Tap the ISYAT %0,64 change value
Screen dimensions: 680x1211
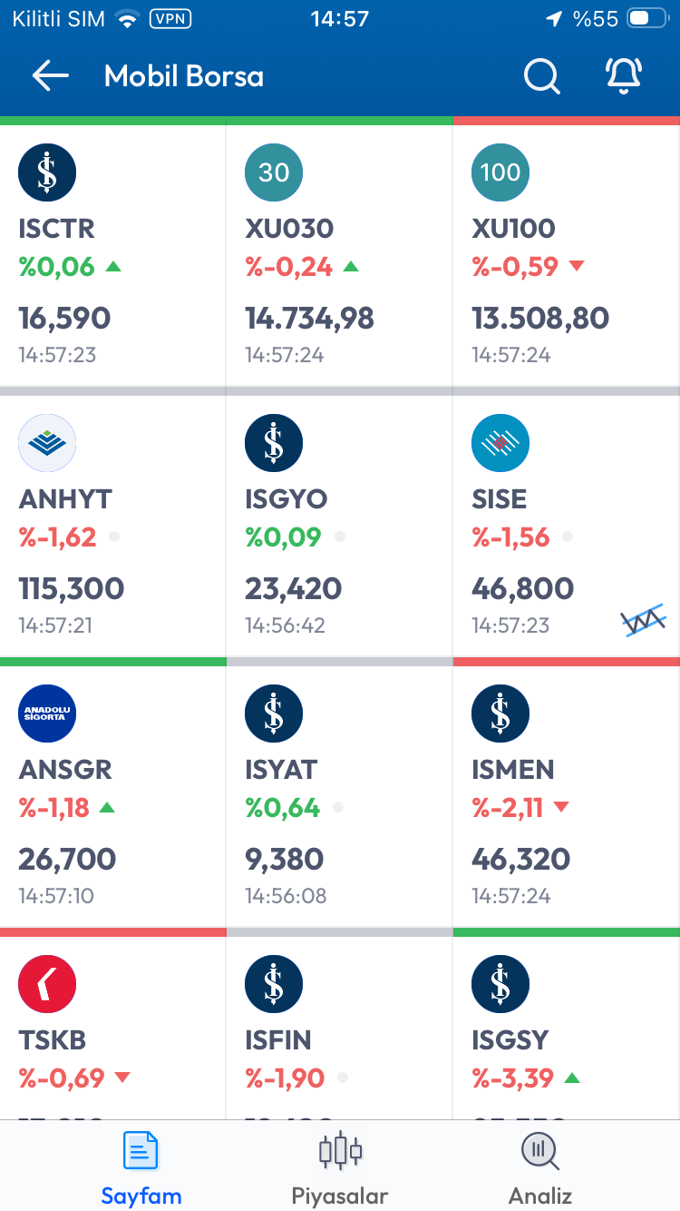point(283,807)
